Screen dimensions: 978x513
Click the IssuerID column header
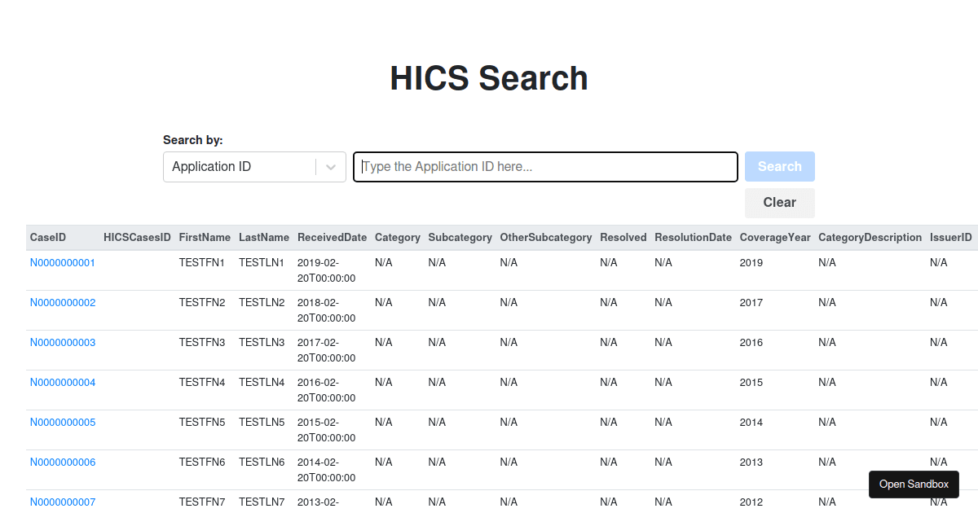click(x=951, y=238)
